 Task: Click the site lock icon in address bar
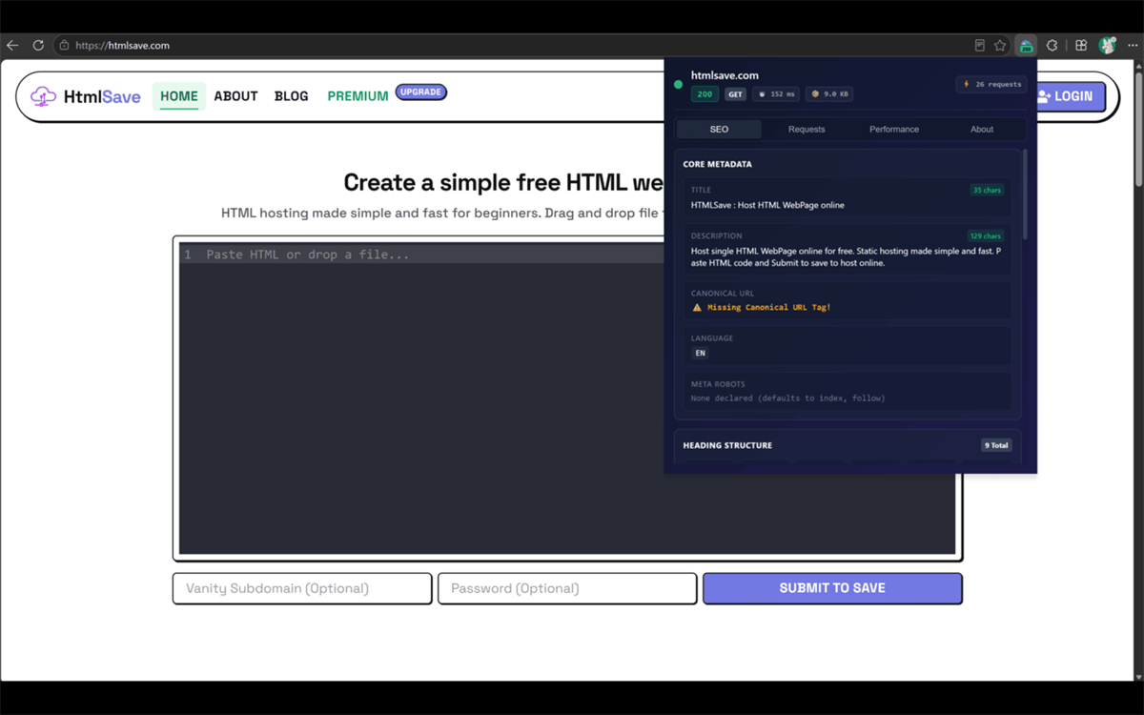(64, 45)
